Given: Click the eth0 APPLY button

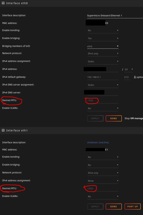Looking at the screenshot, I should click(95, 118).
